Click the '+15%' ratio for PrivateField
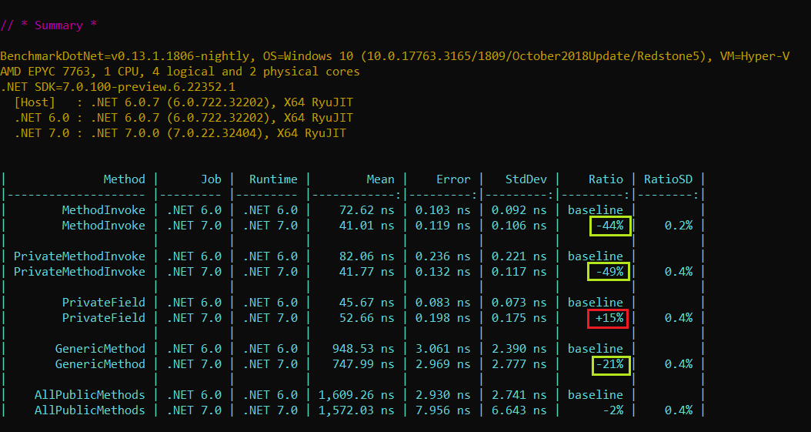This screenshot has width=811, height=432. (610, 318)
